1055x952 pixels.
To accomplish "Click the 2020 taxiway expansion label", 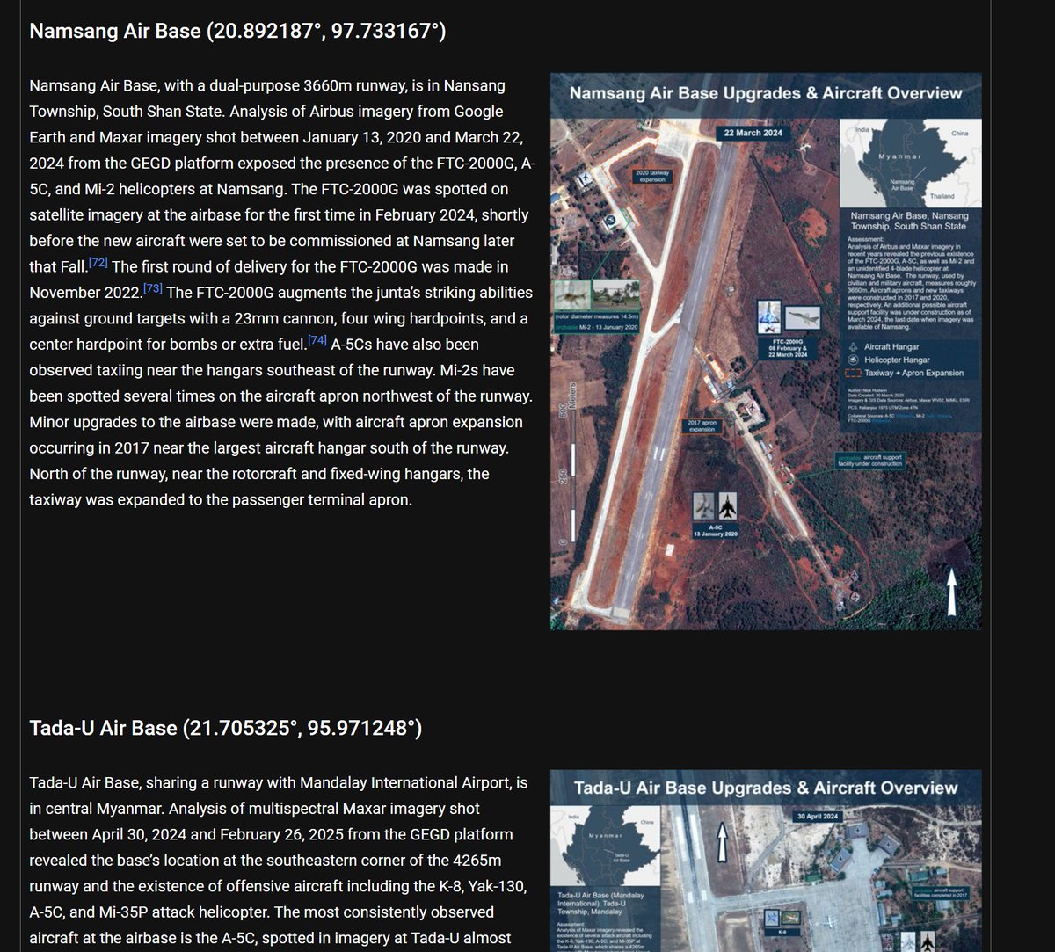I will pyautogui.click(x=653, y=177).
